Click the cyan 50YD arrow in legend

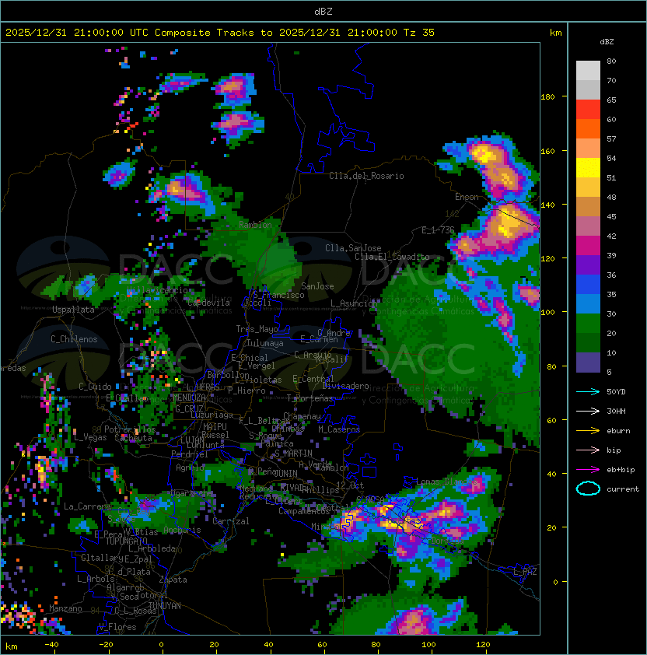tap(588, 392)
